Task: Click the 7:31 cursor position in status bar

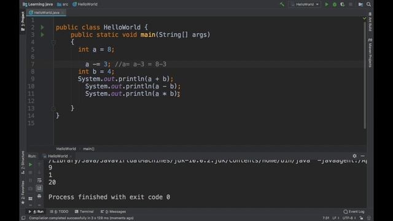Action: click(326, 218)
